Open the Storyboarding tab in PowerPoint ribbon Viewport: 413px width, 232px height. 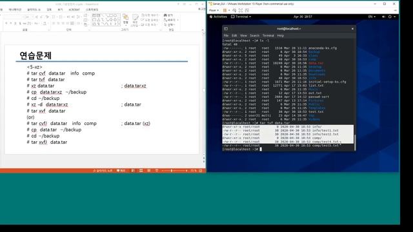tap(92, 10)
